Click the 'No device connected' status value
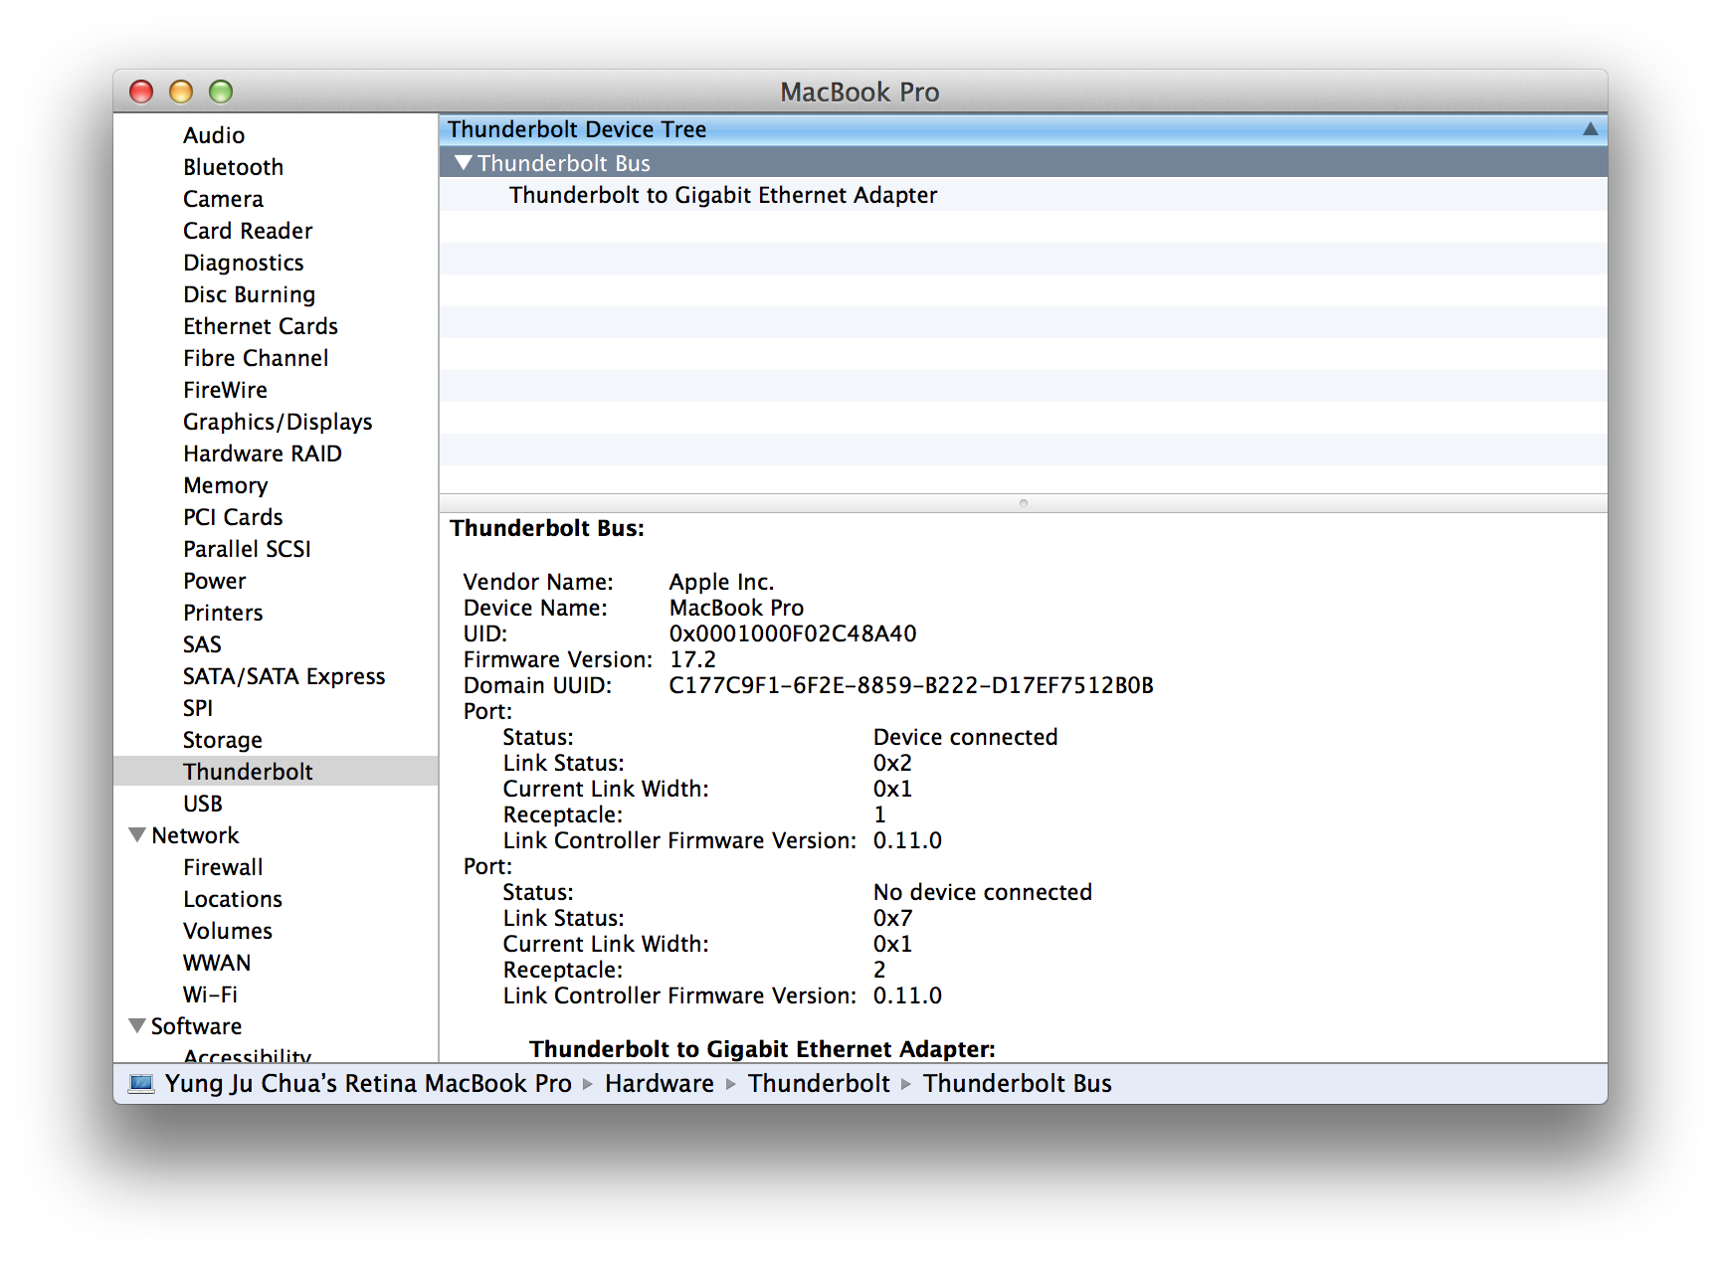 tap(982, 892)
